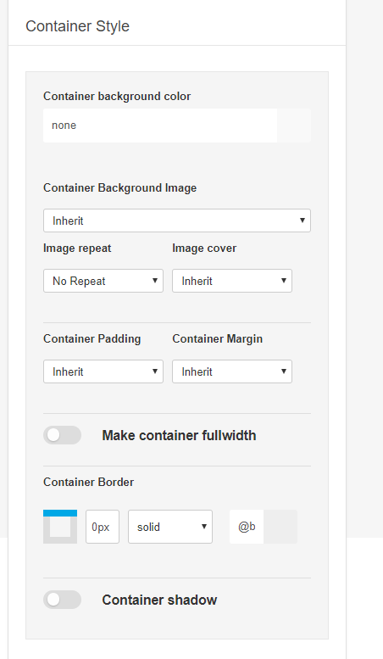
Task: Click the center of border side selector
Action: (x=60, y=527)
